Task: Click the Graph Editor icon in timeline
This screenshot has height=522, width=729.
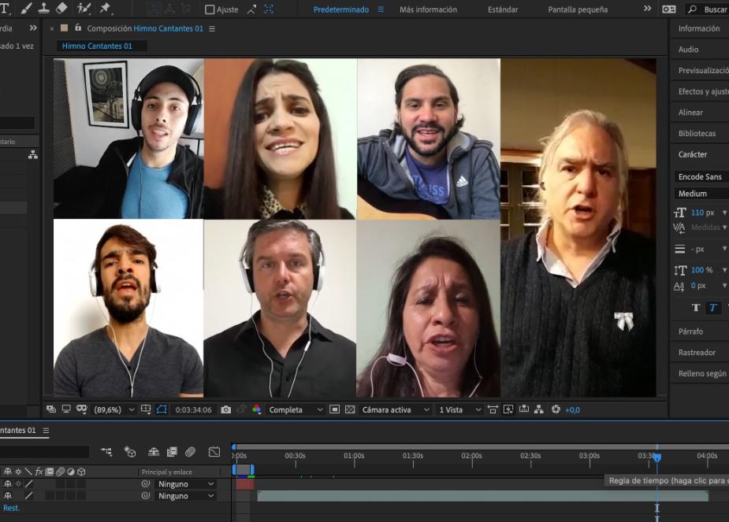Action: tap(214, 452)
